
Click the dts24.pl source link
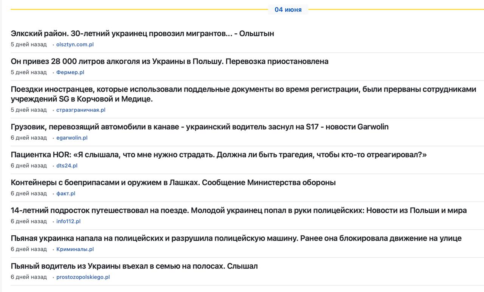tap(67, 166)
